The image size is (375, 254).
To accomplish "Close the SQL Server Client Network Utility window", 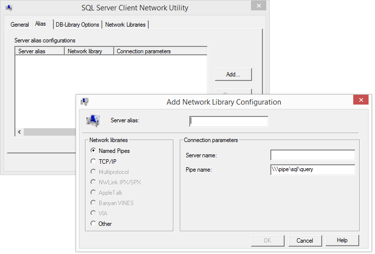I will click(258, 6).
